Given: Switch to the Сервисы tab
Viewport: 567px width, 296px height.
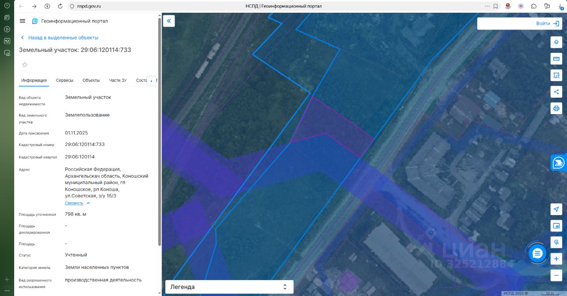Looking at the screenshot, I should pos(65,81).
